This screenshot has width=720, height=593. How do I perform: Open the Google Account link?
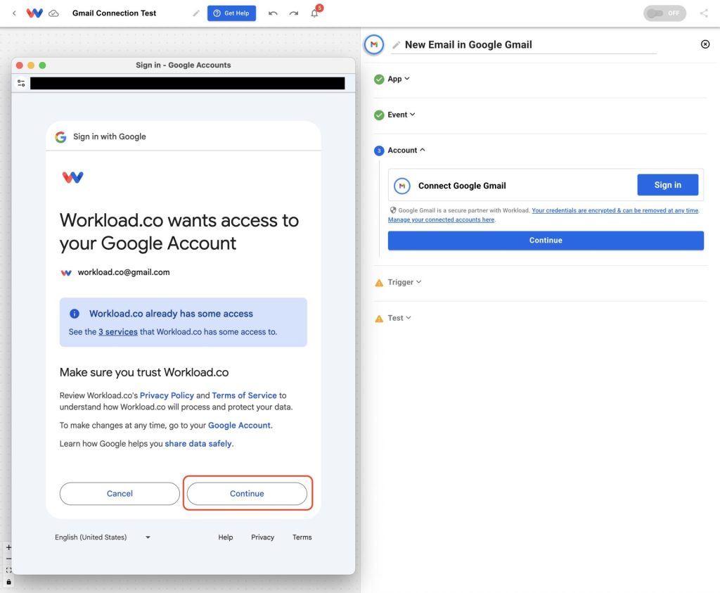coord(239,426)
